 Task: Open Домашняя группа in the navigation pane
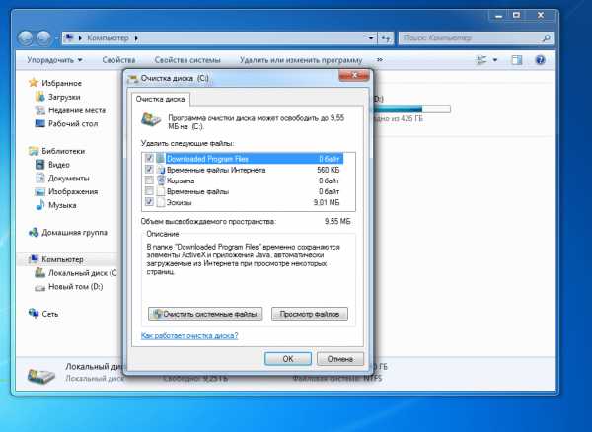pyautogui.click(x=75, y=232)
